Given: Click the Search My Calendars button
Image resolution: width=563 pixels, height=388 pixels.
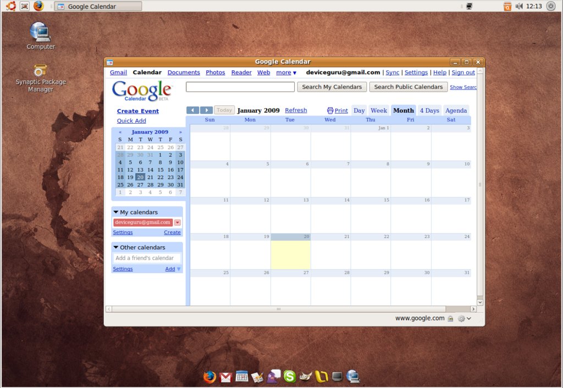Looking at the screenshot, I should [x=332, y=87].
